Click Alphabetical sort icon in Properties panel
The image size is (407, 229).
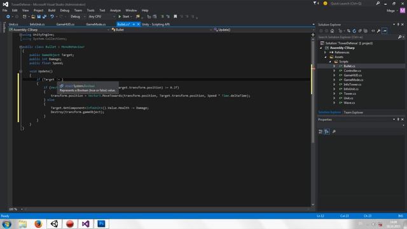click(x=327, y=132)
